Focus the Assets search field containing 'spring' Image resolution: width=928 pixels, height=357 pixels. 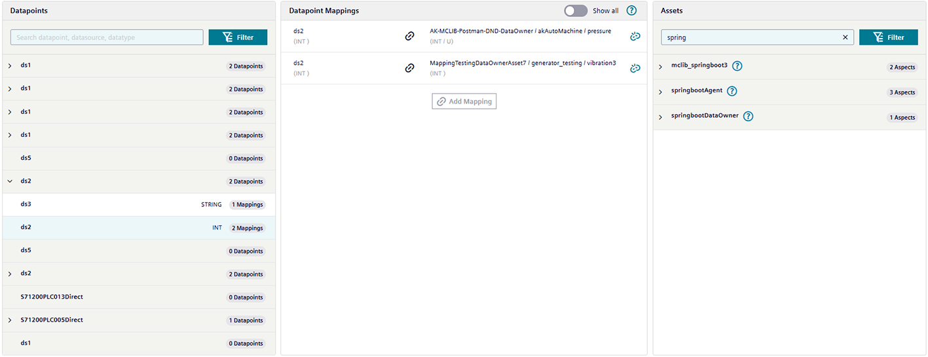[x=757, y=37]
